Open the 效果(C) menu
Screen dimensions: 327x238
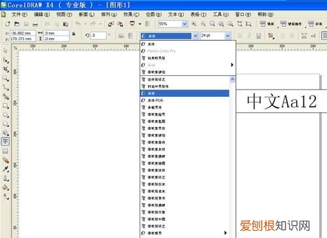tap(131, 14)
